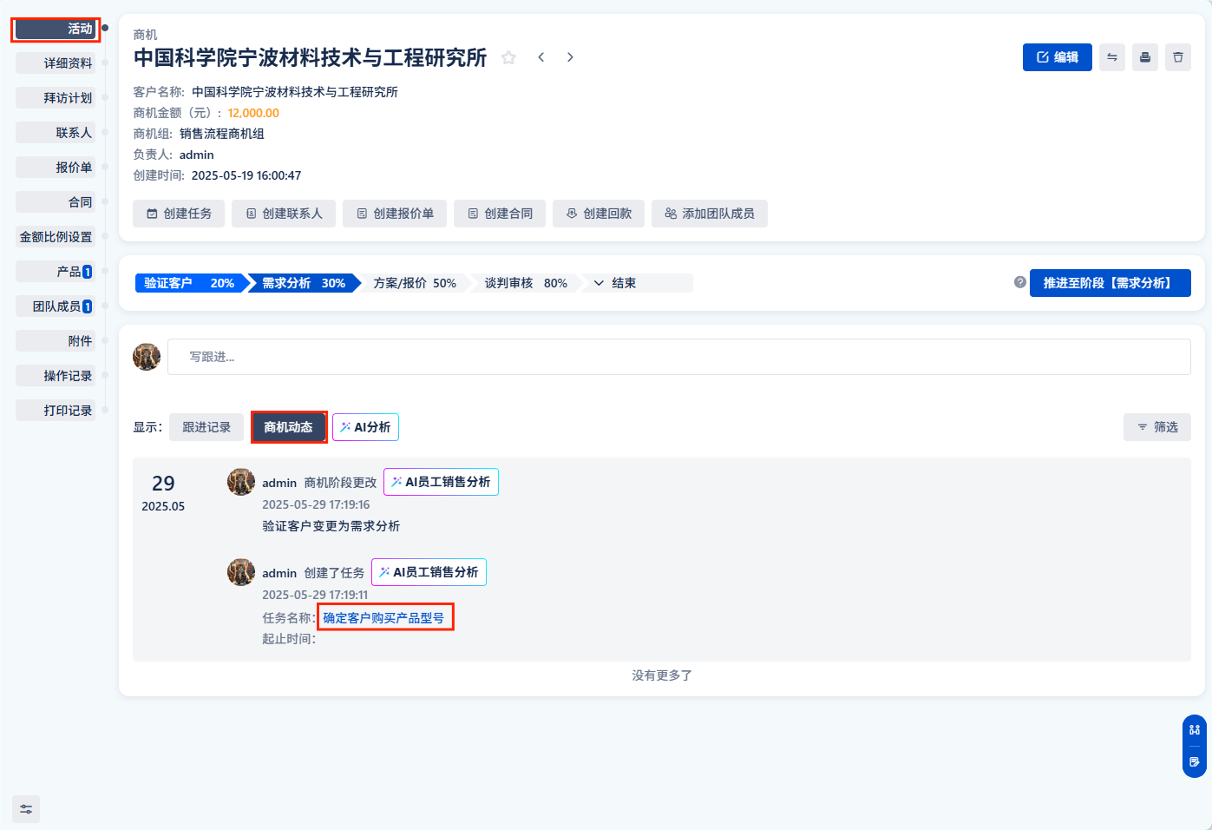The width and height of the screenshot is (1212, 830).
Task: Open the layout settings icon at bottom left
Action: 26,809
